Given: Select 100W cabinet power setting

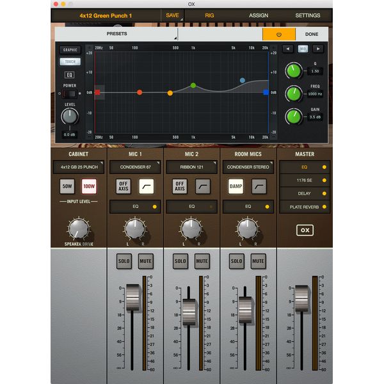Looking at the screenshot, I should pyautogui.click(x=89, y=186).
